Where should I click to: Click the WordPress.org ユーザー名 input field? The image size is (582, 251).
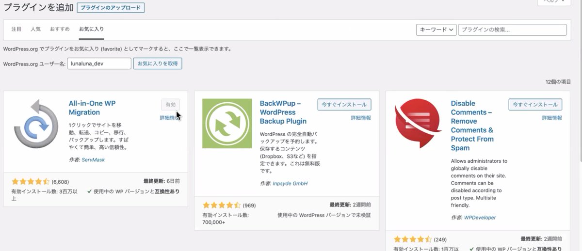[x=99, y=63]
